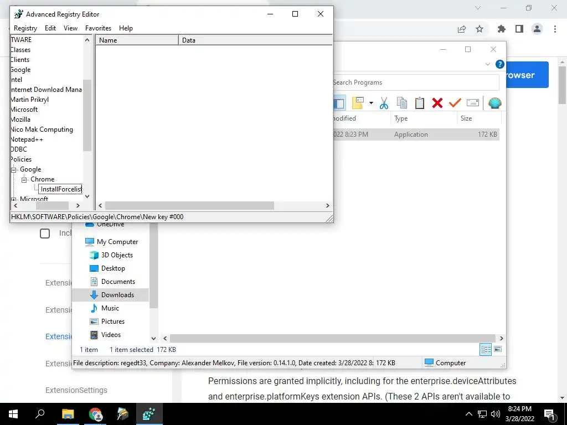Open the Windows Start menu
Viewport: 567px width, 425px height.
[x=13, y=414]
